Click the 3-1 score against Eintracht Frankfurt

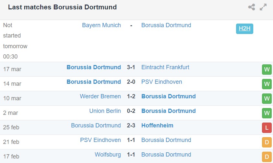(x=131, y=67)
